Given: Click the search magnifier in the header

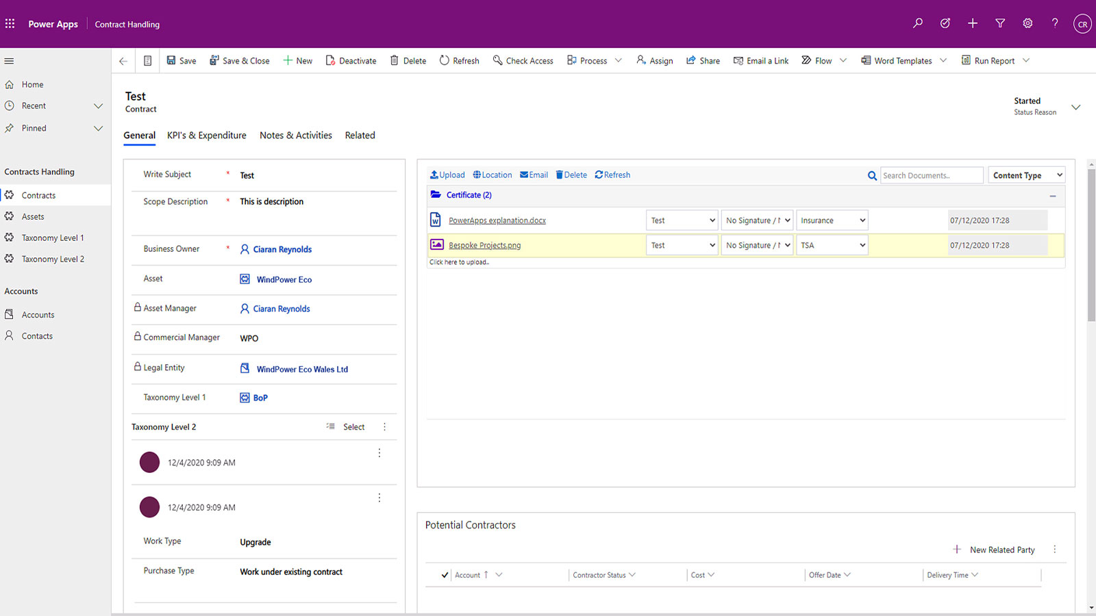Looking at the screenshot, I should pyautogui.click(x=918, y=23).
